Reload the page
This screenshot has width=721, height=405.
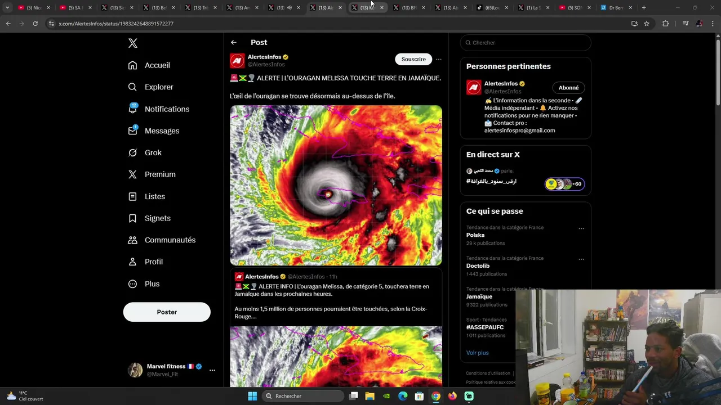tap(35, 24)
